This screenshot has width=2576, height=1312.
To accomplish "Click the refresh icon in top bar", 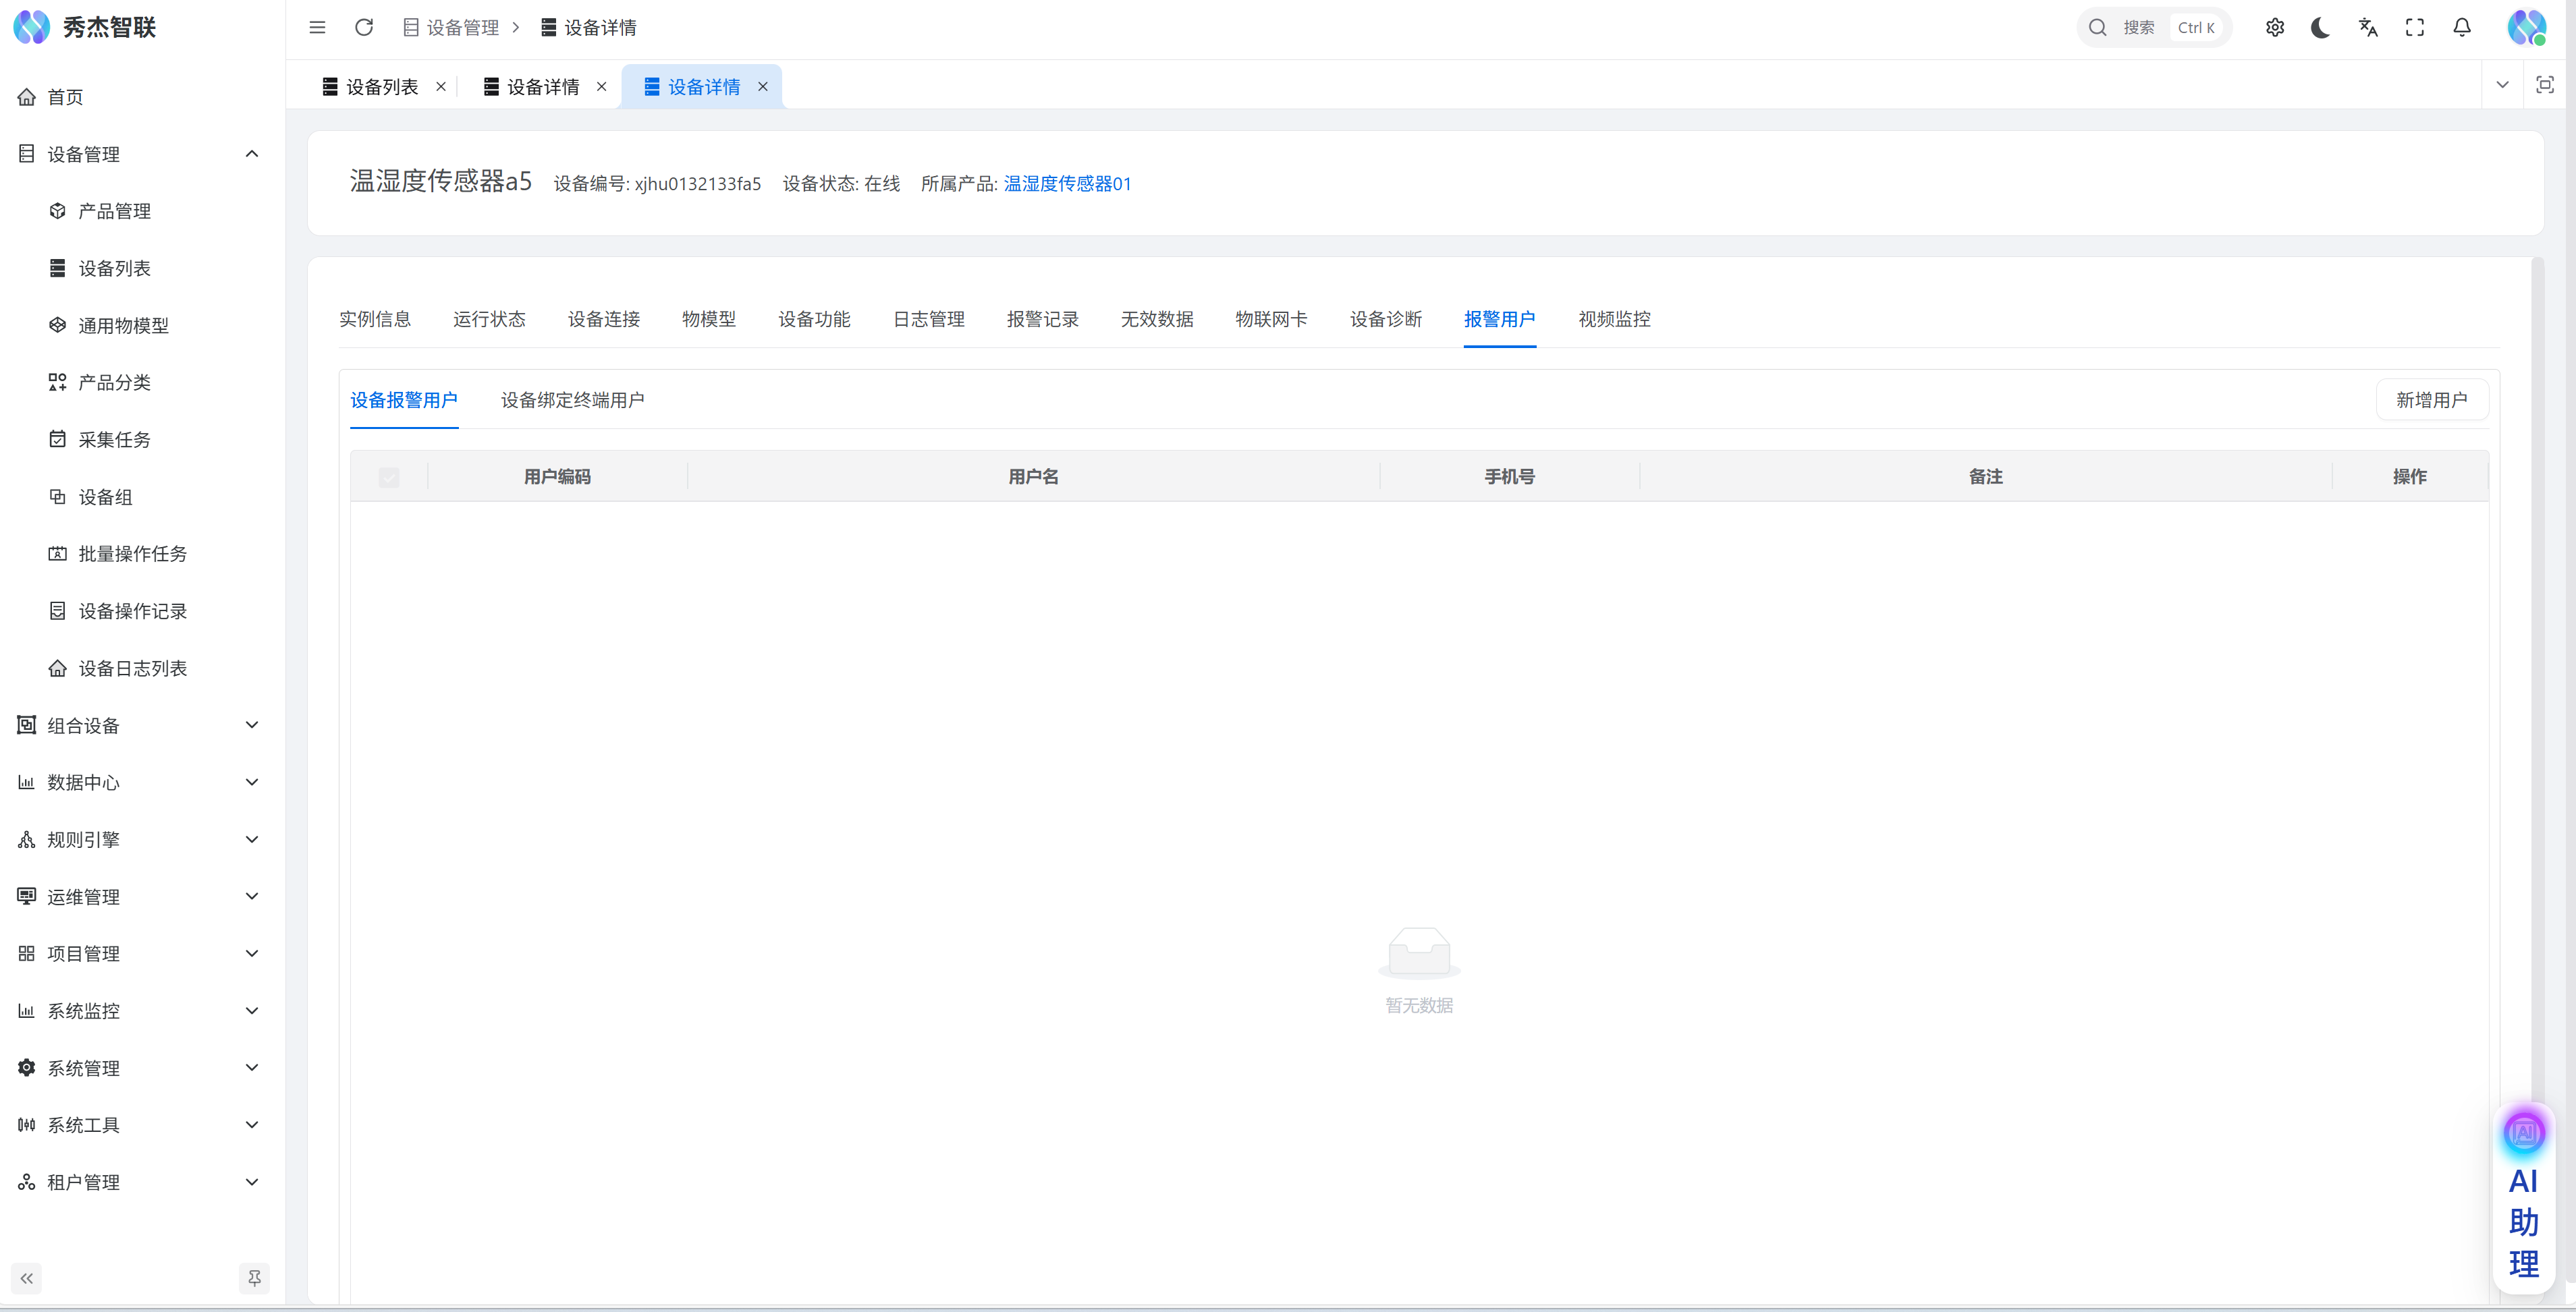I will coord(364,27).
